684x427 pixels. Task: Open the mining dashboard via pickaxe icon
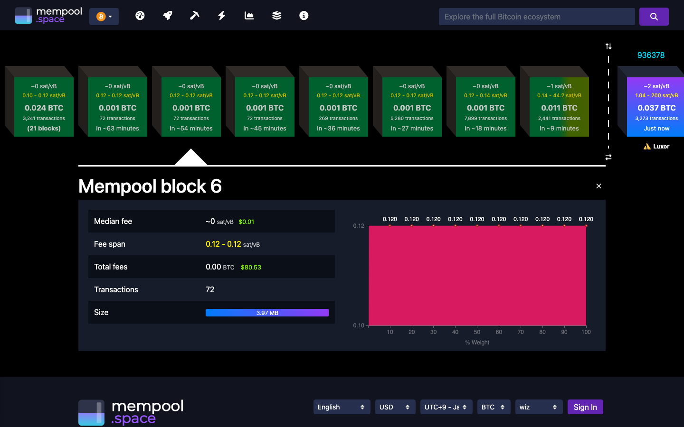point(194,15)
